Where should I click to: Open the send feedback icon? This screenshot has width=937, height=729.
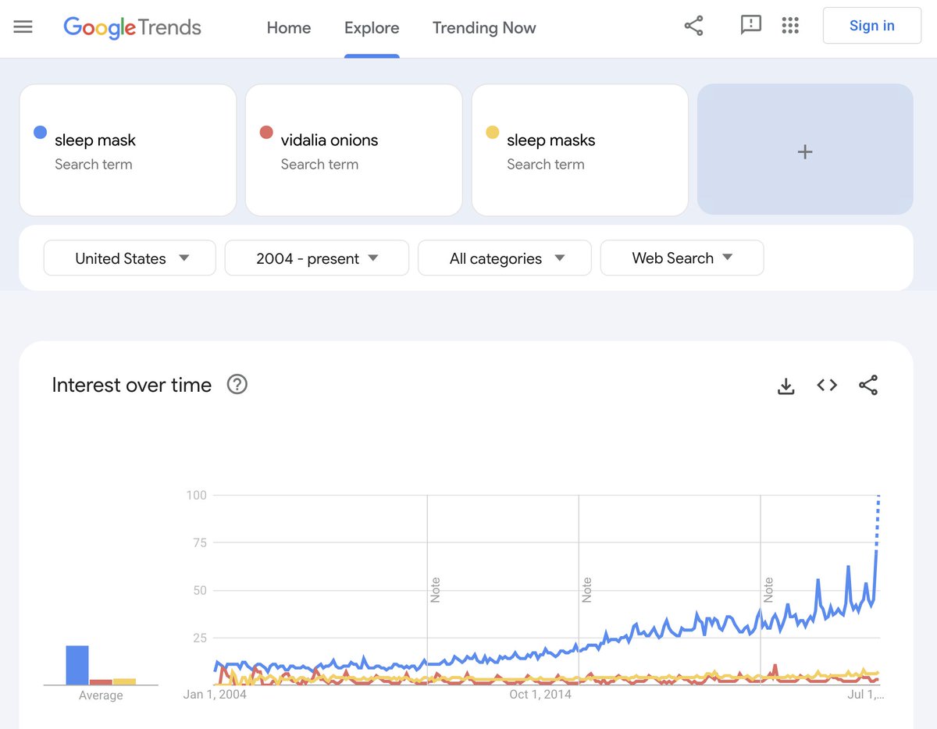click(x=750, y=26)
